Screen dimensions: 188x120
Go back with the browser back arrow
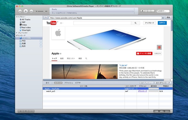tap(46, 18)
